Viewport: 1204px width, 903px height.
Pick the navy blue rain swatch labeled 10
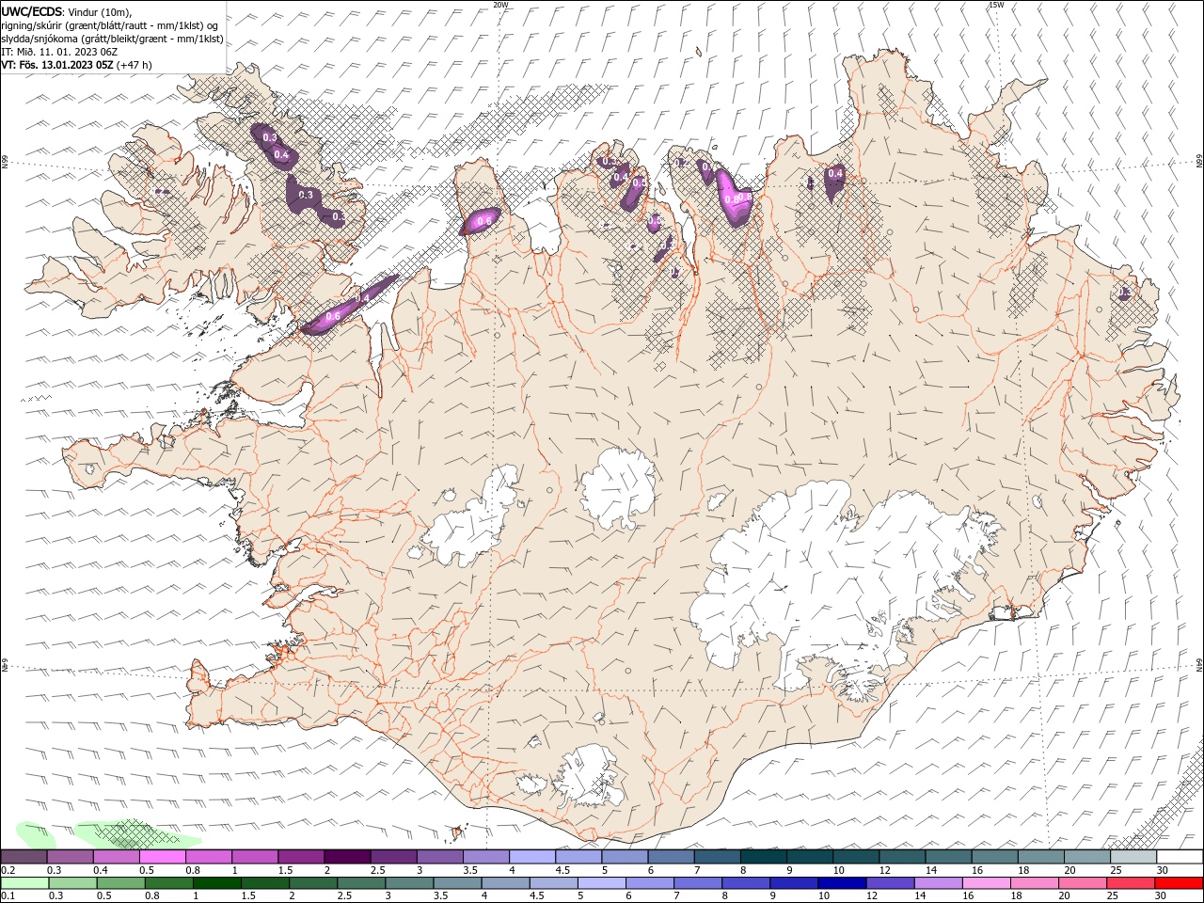[x=841, y=883]
